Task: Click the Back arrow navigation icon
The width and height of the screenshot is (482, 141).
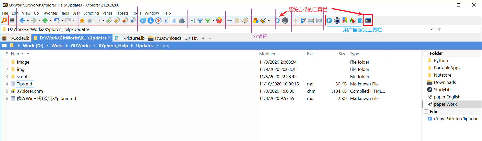Action: click(22, 21)
